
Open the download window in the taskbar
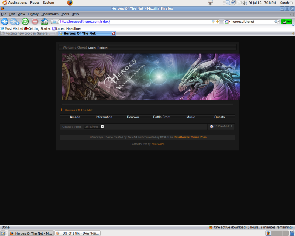point(77,233)
